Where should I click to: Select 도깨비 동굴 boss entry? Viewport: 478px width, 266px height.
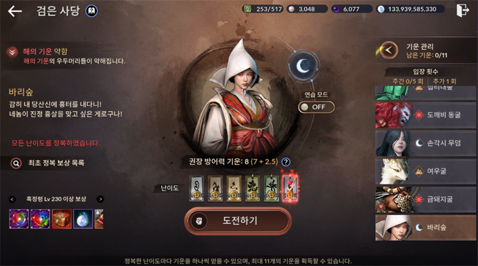pyautogui.click(x=425, y=115)
